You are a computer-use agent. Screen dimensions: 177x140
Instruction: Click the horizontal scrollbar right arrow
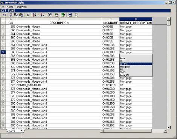165,131
